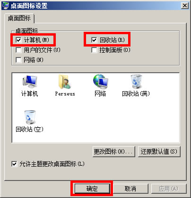Click the 取消 cancel button
Screen dimensions: 191x198
click(130, 189)
